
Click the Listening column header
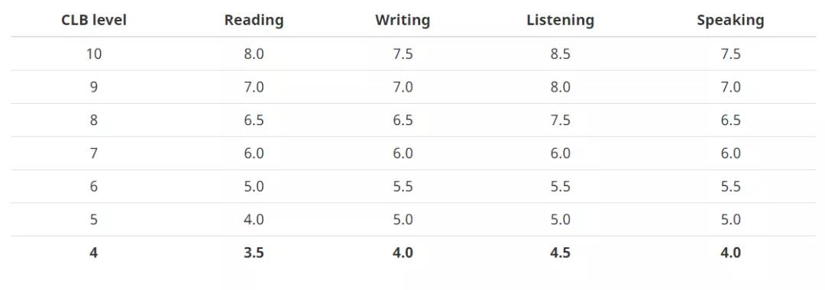click(561, 21)
